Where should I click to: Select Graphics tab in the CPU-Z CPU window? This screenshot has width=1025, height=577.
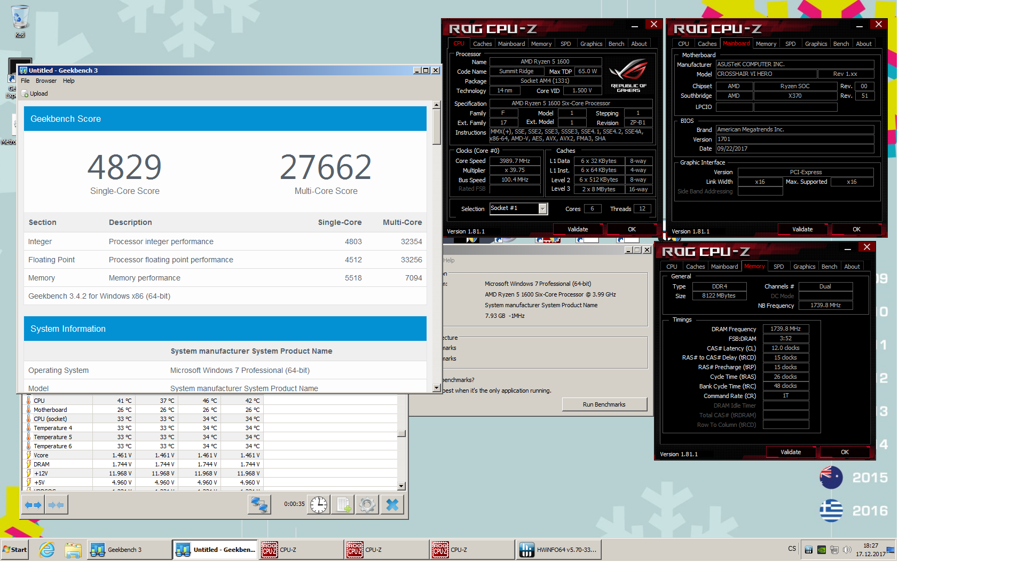click(591, 44)
